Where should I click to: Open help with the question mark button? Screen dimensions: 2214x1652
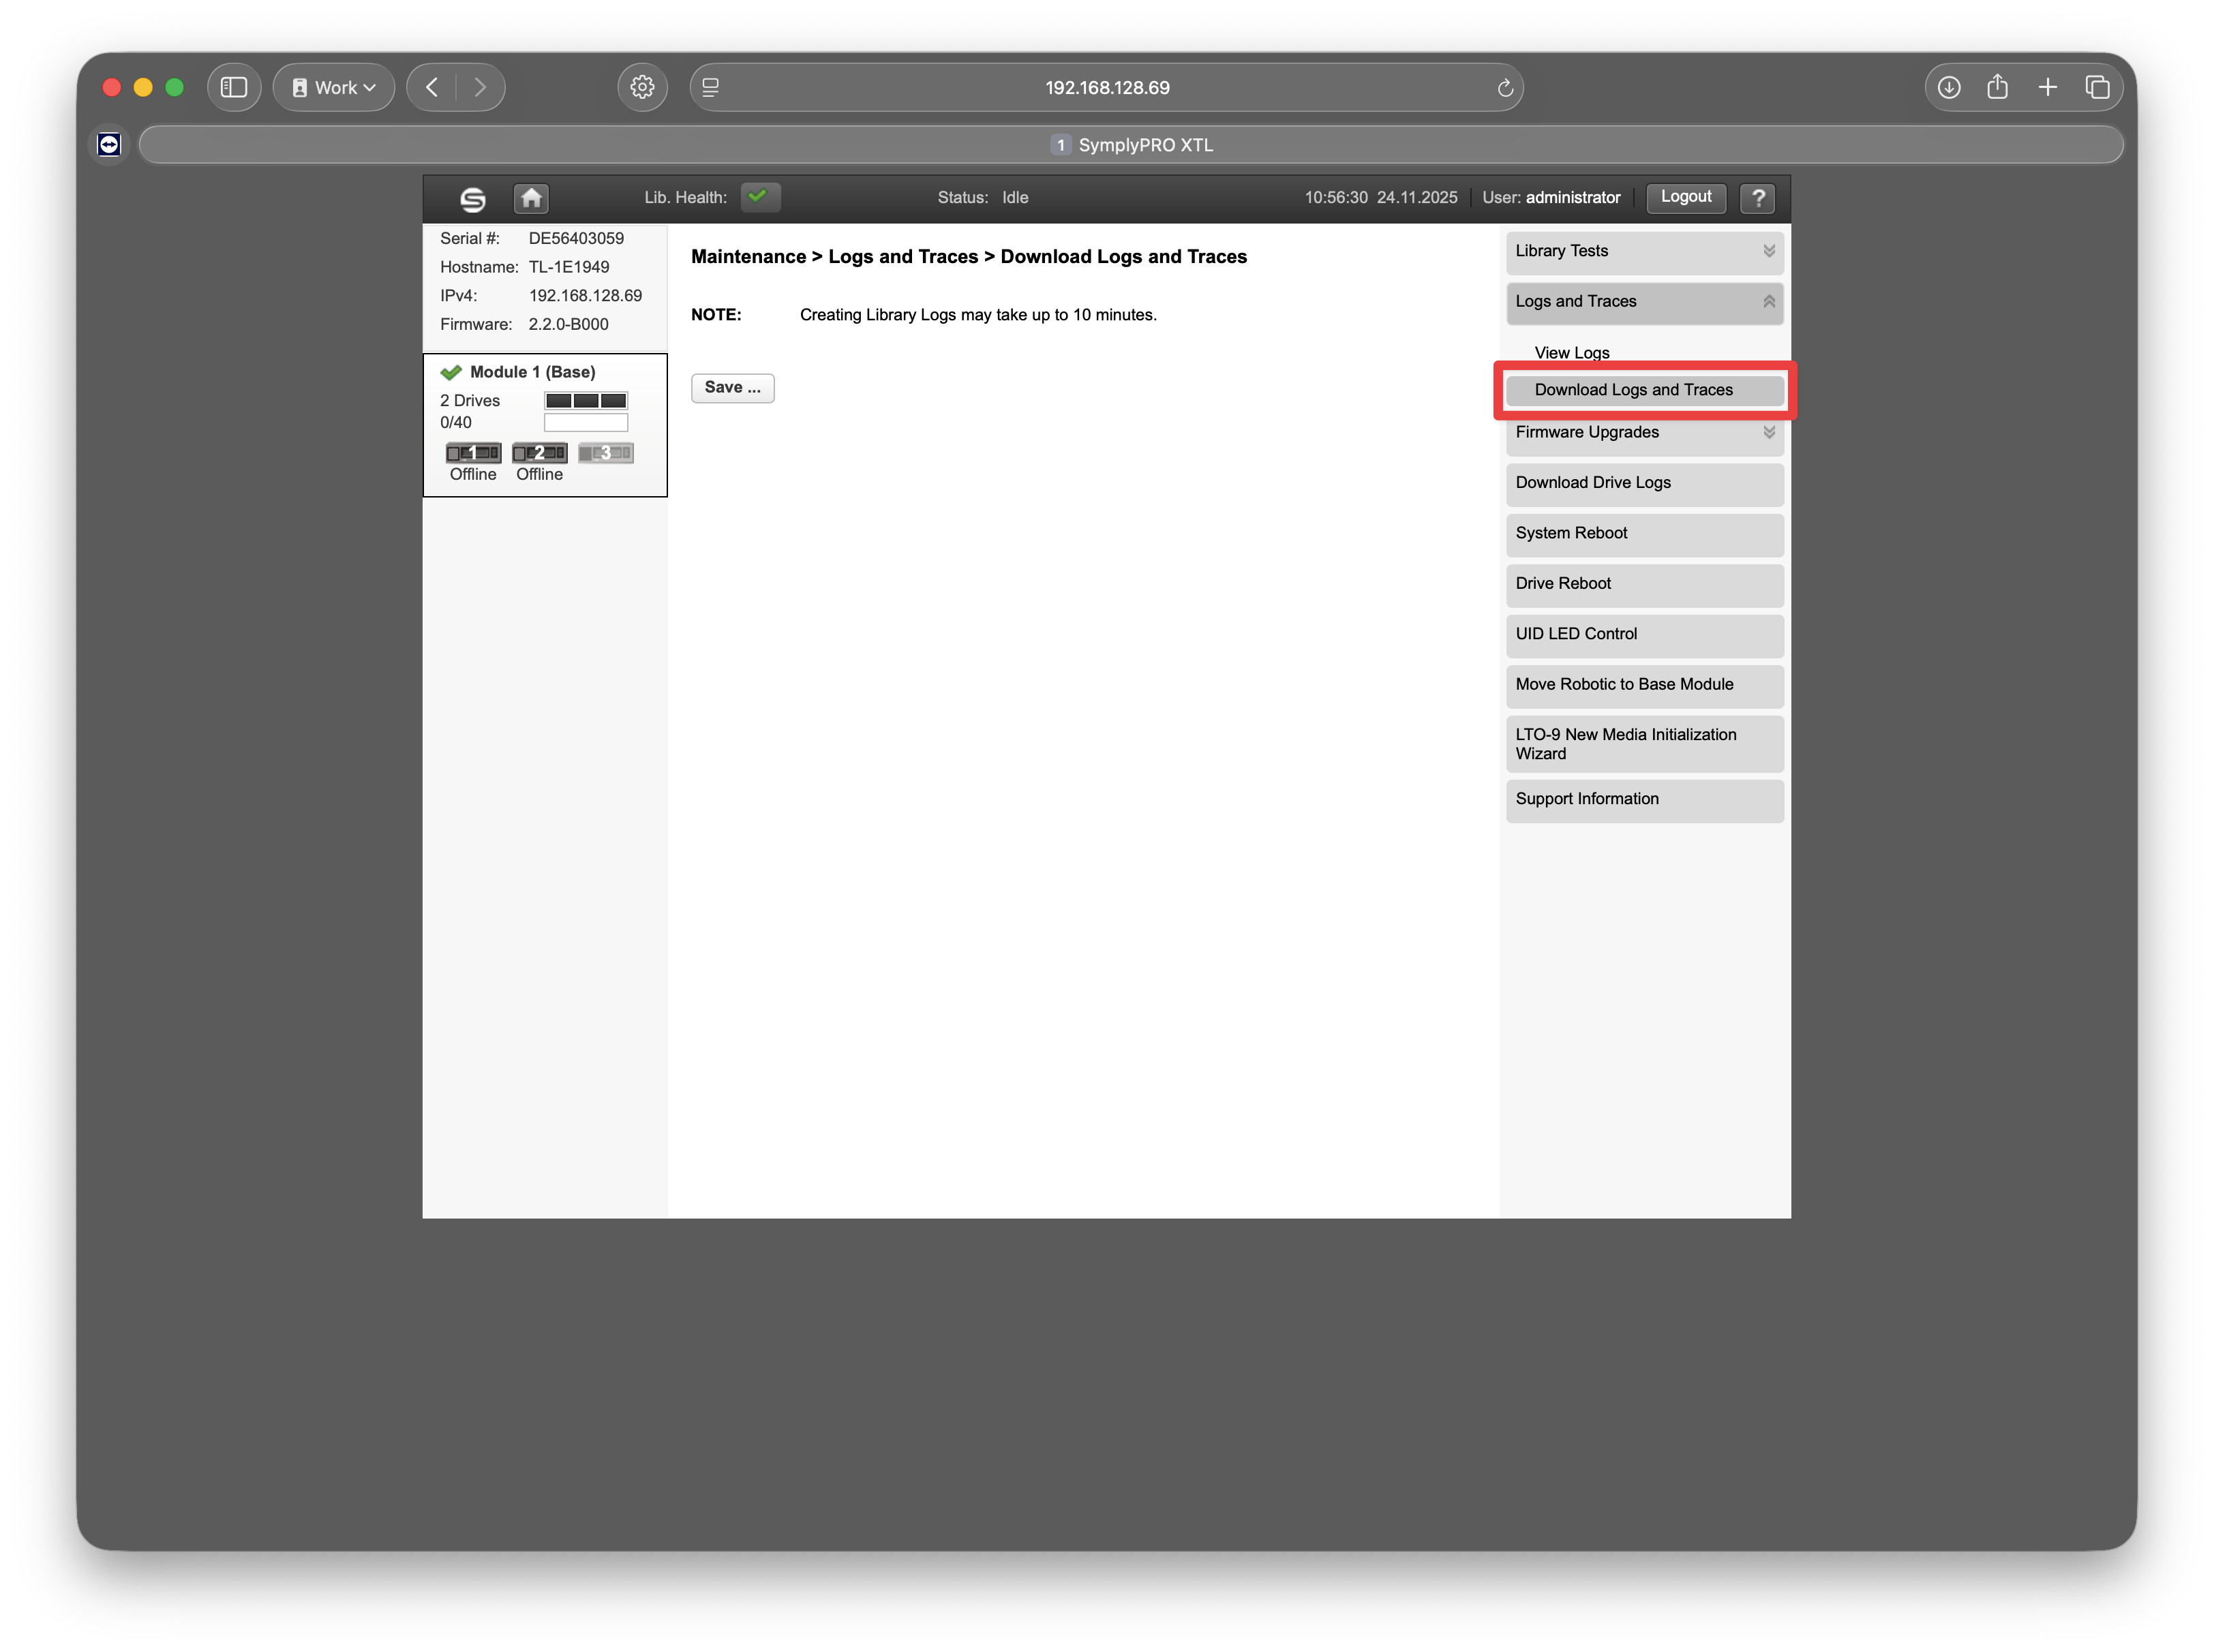tap(1757, 198)
